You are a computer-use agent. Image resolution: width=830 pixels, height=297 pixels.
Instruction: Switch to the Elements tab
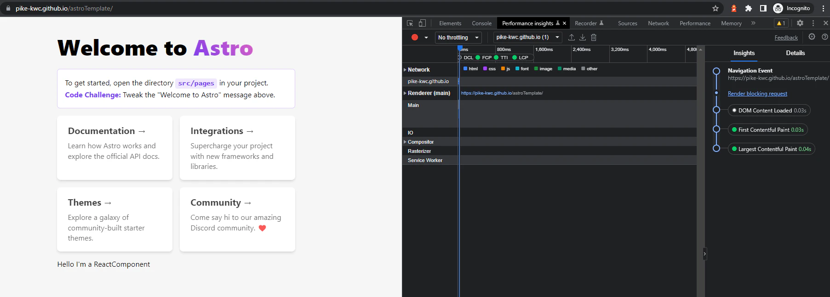coord(450,23)
